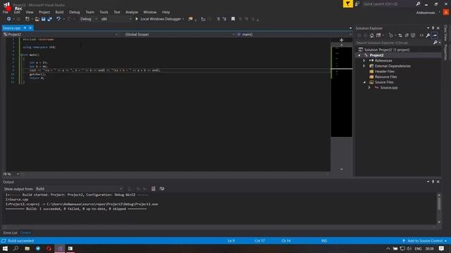Open the Show output from Build dropdown

tap(79, 189)
